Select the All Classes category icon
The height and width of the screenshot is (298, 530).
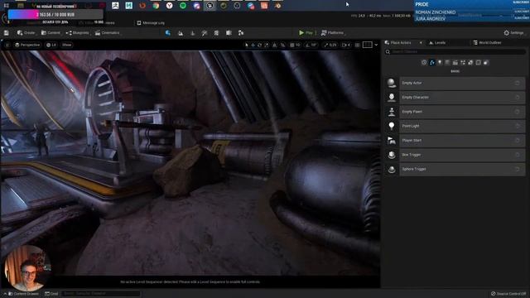pyautogui.click(x=486, y=63)
